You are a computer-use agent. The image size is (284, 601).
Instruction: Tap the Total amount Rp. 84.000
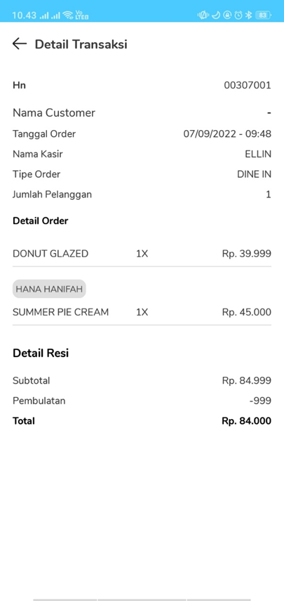247,421
